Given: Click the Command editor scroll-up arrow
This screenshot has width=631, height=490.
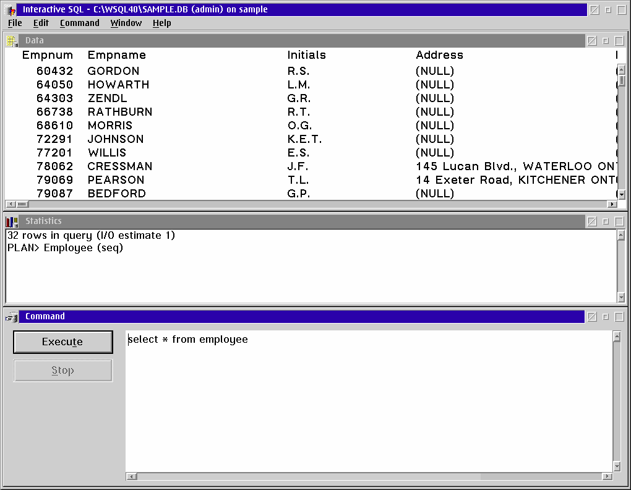Looking at the screenshot, I should tap(616, 337).
